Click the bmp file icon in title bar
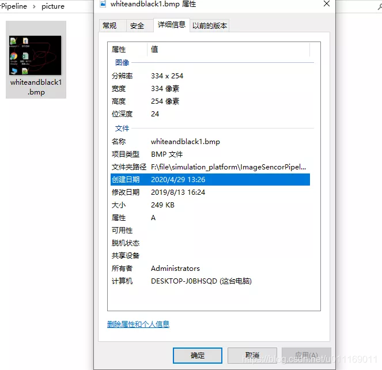The image size is (382, 370). click(103, 3)
